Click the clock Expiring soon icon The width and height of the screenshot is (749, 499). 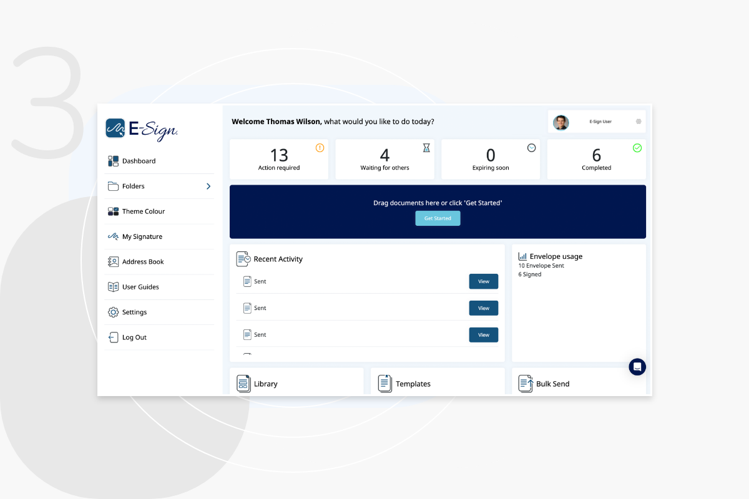[532, 148]
